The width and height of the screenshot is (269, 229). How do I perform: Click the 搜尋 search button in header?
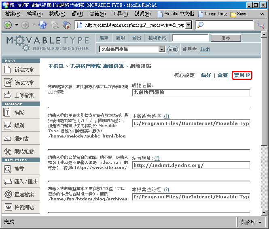pos(226,38)
